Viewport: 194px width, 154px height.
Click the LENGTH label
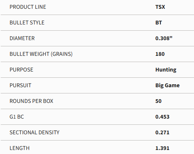[20, 148]
